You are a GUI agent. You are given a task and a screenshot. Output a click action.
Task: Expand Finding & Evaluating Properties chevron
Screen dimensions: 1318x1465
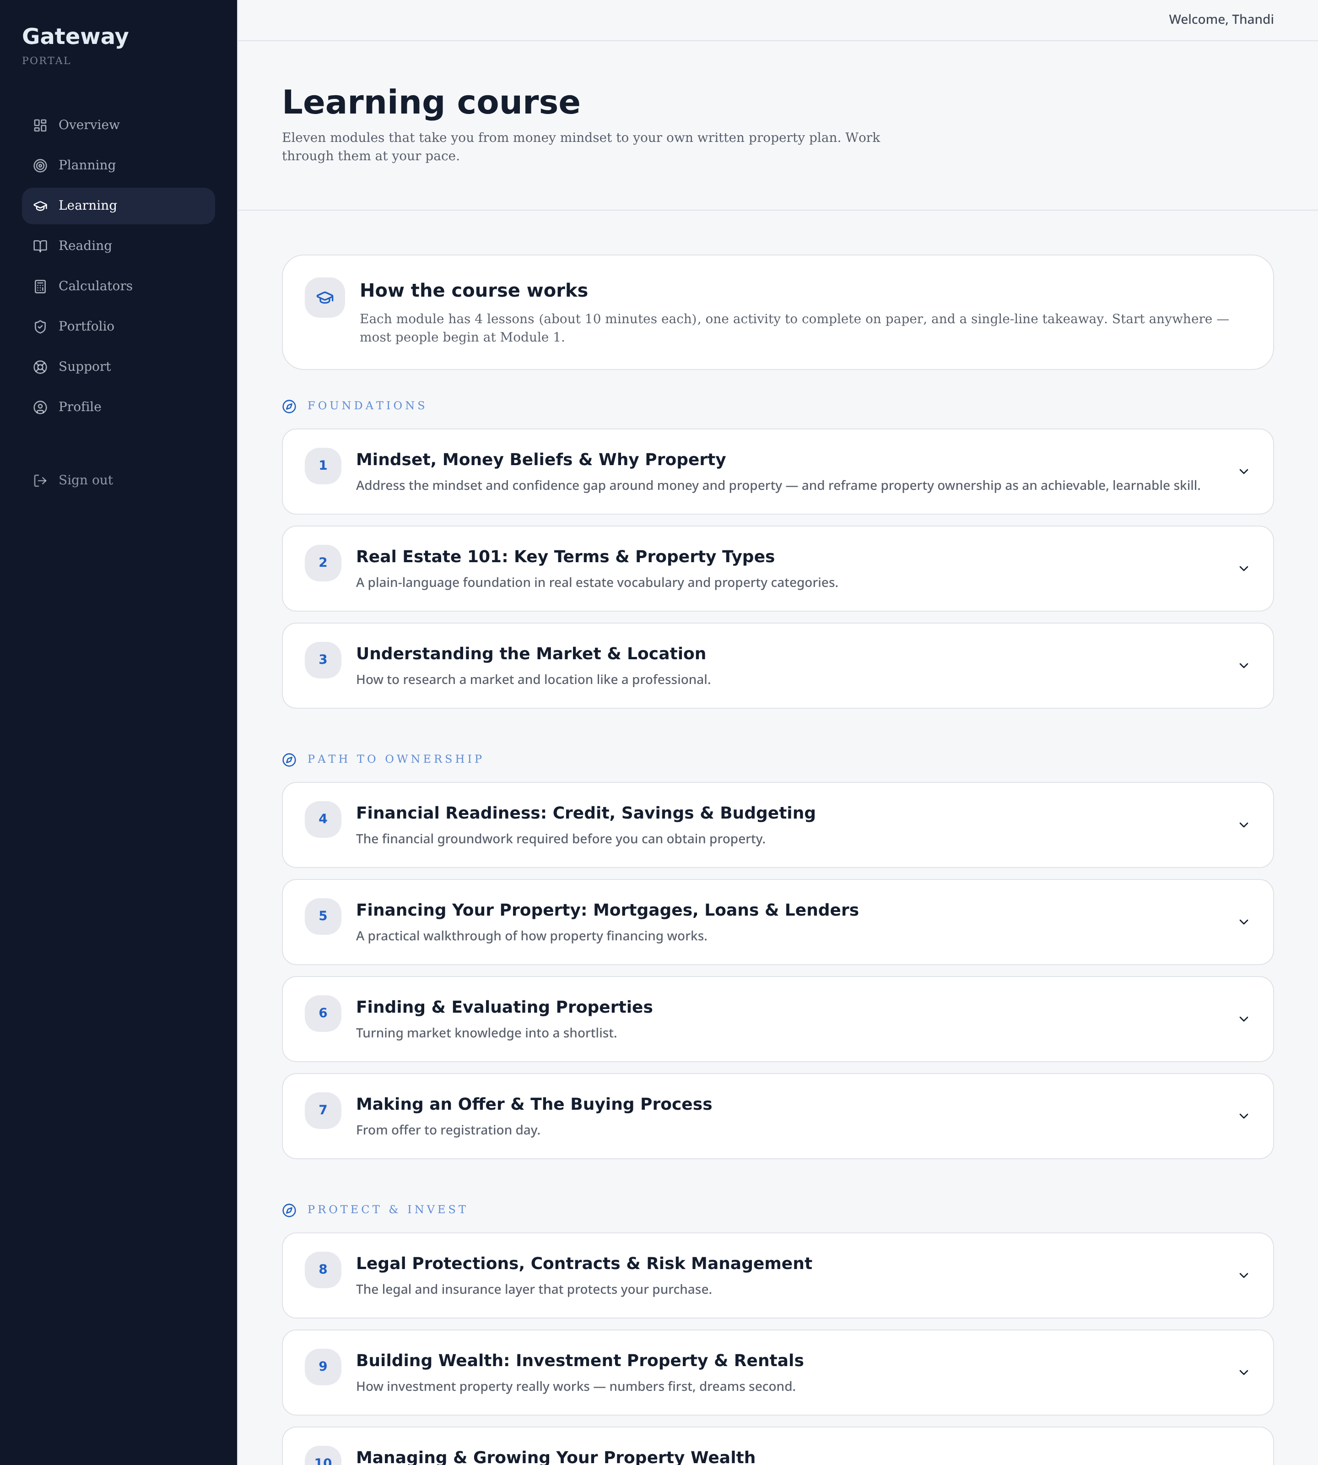[1243, 1020]
